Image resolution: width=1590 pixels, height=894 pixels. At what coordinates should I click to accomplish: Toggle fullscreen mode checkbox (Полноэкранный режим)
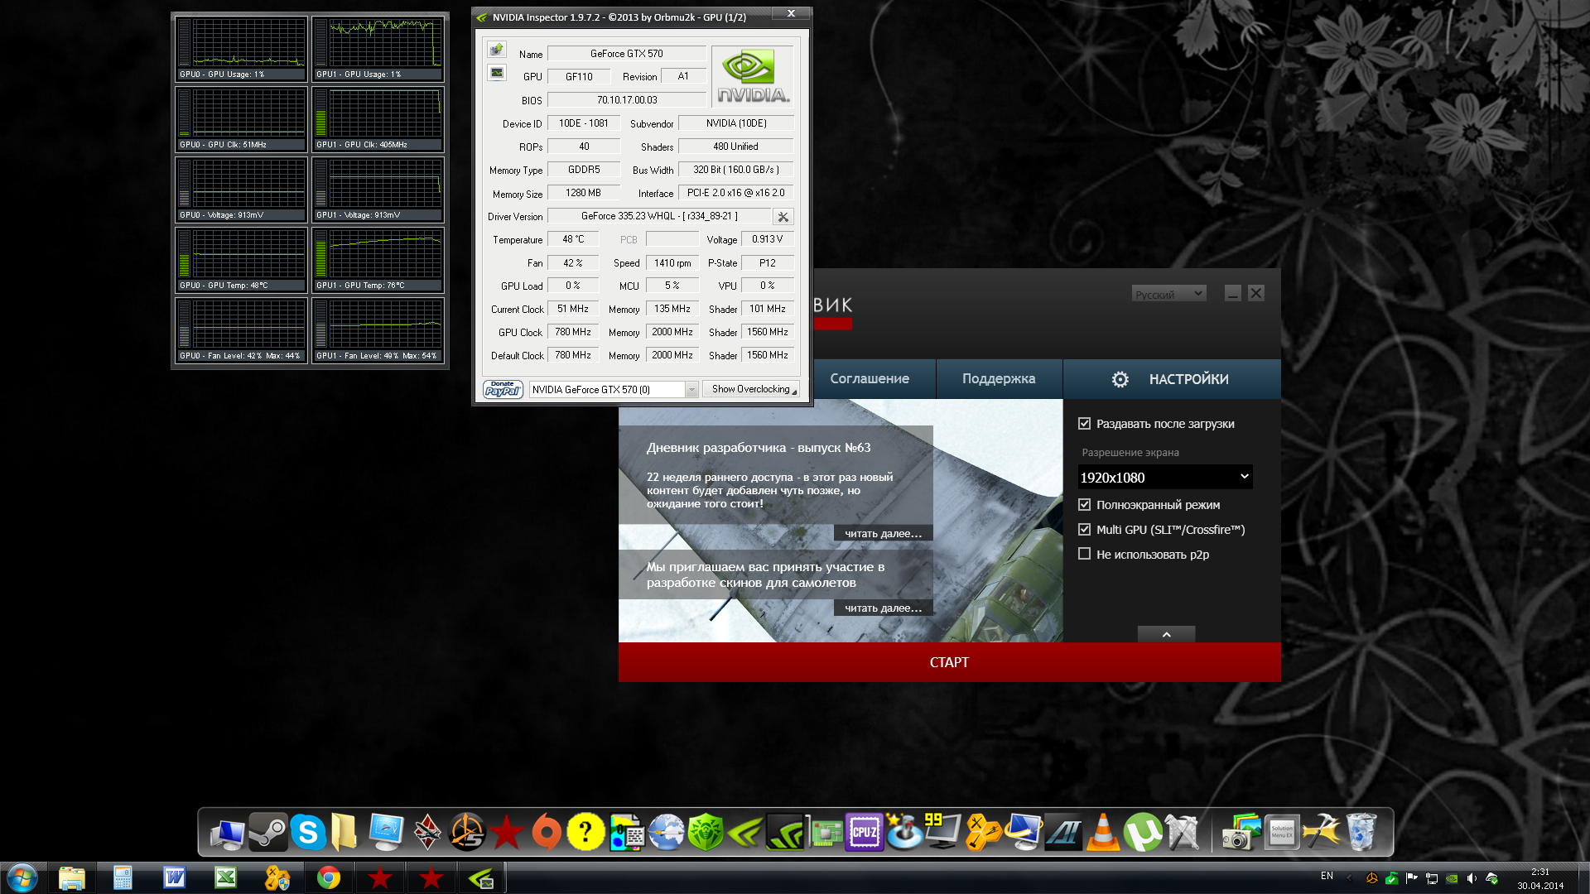1084,505
